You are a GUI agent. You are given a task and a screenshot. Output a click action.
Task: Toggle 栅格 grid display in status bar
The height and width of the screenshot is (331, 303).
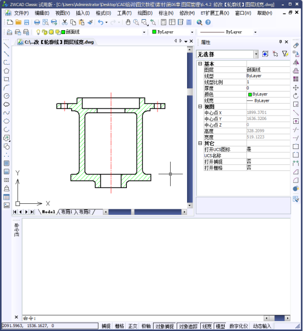119,326
